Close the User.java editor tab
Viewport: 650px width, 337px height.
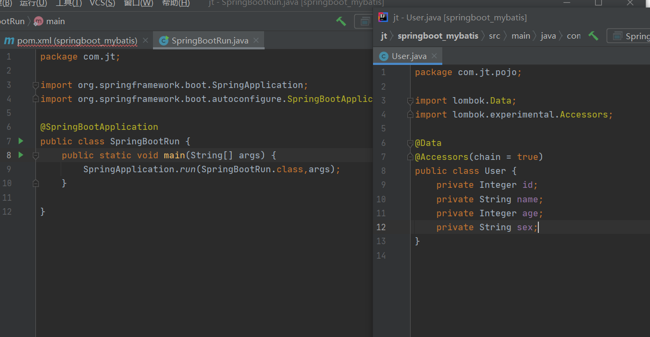[x=434, y=56]
